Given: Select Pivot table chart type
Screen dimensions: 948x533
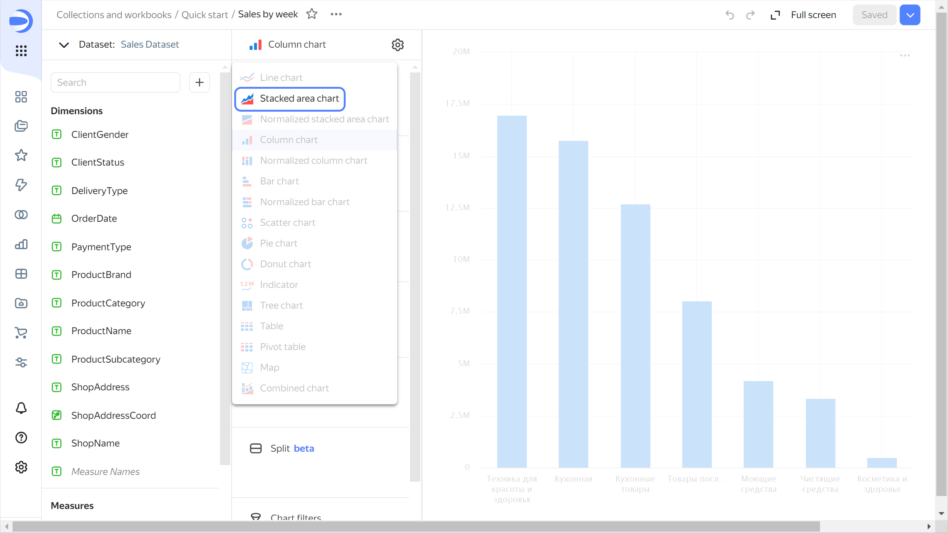Looking at the screenshot, I should coord(283,347).
